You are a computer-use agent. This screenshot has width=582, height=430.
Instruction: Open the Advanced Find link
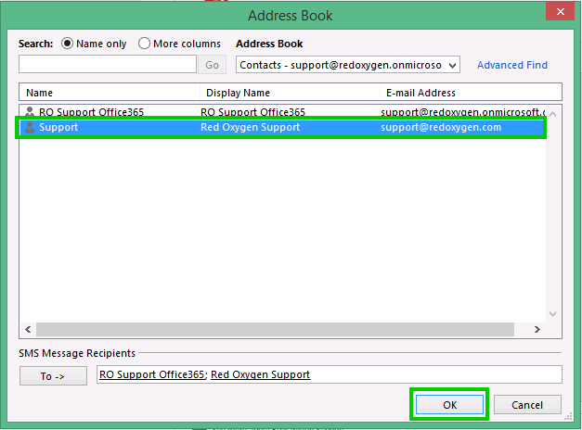point(512,65)
